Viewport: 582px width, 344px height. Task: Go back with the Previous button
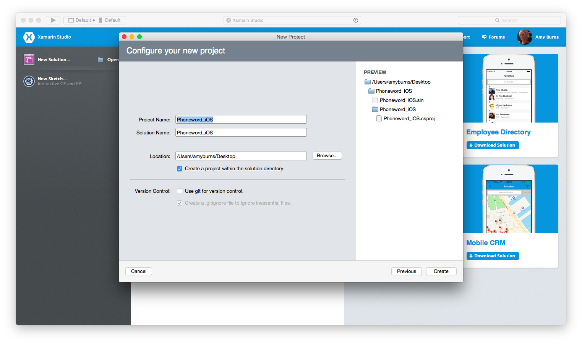[x=406, y=271]
